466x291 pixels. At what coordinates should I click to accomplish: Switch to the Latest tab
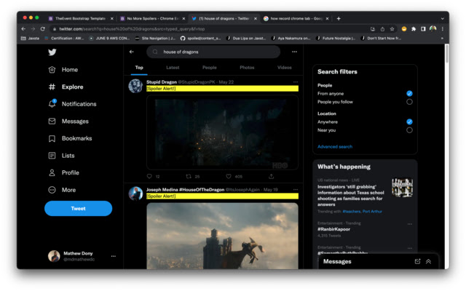(x=173, y=68)
